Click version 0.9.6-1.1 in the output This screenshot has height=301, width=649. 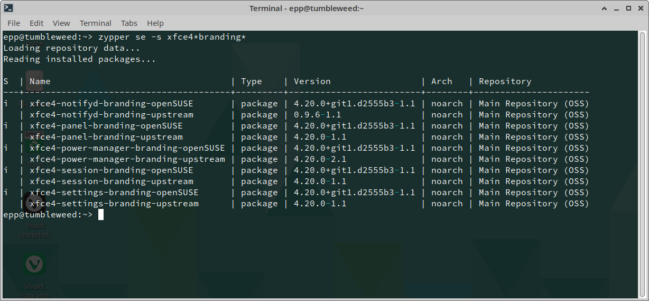[x=317, y=115]
